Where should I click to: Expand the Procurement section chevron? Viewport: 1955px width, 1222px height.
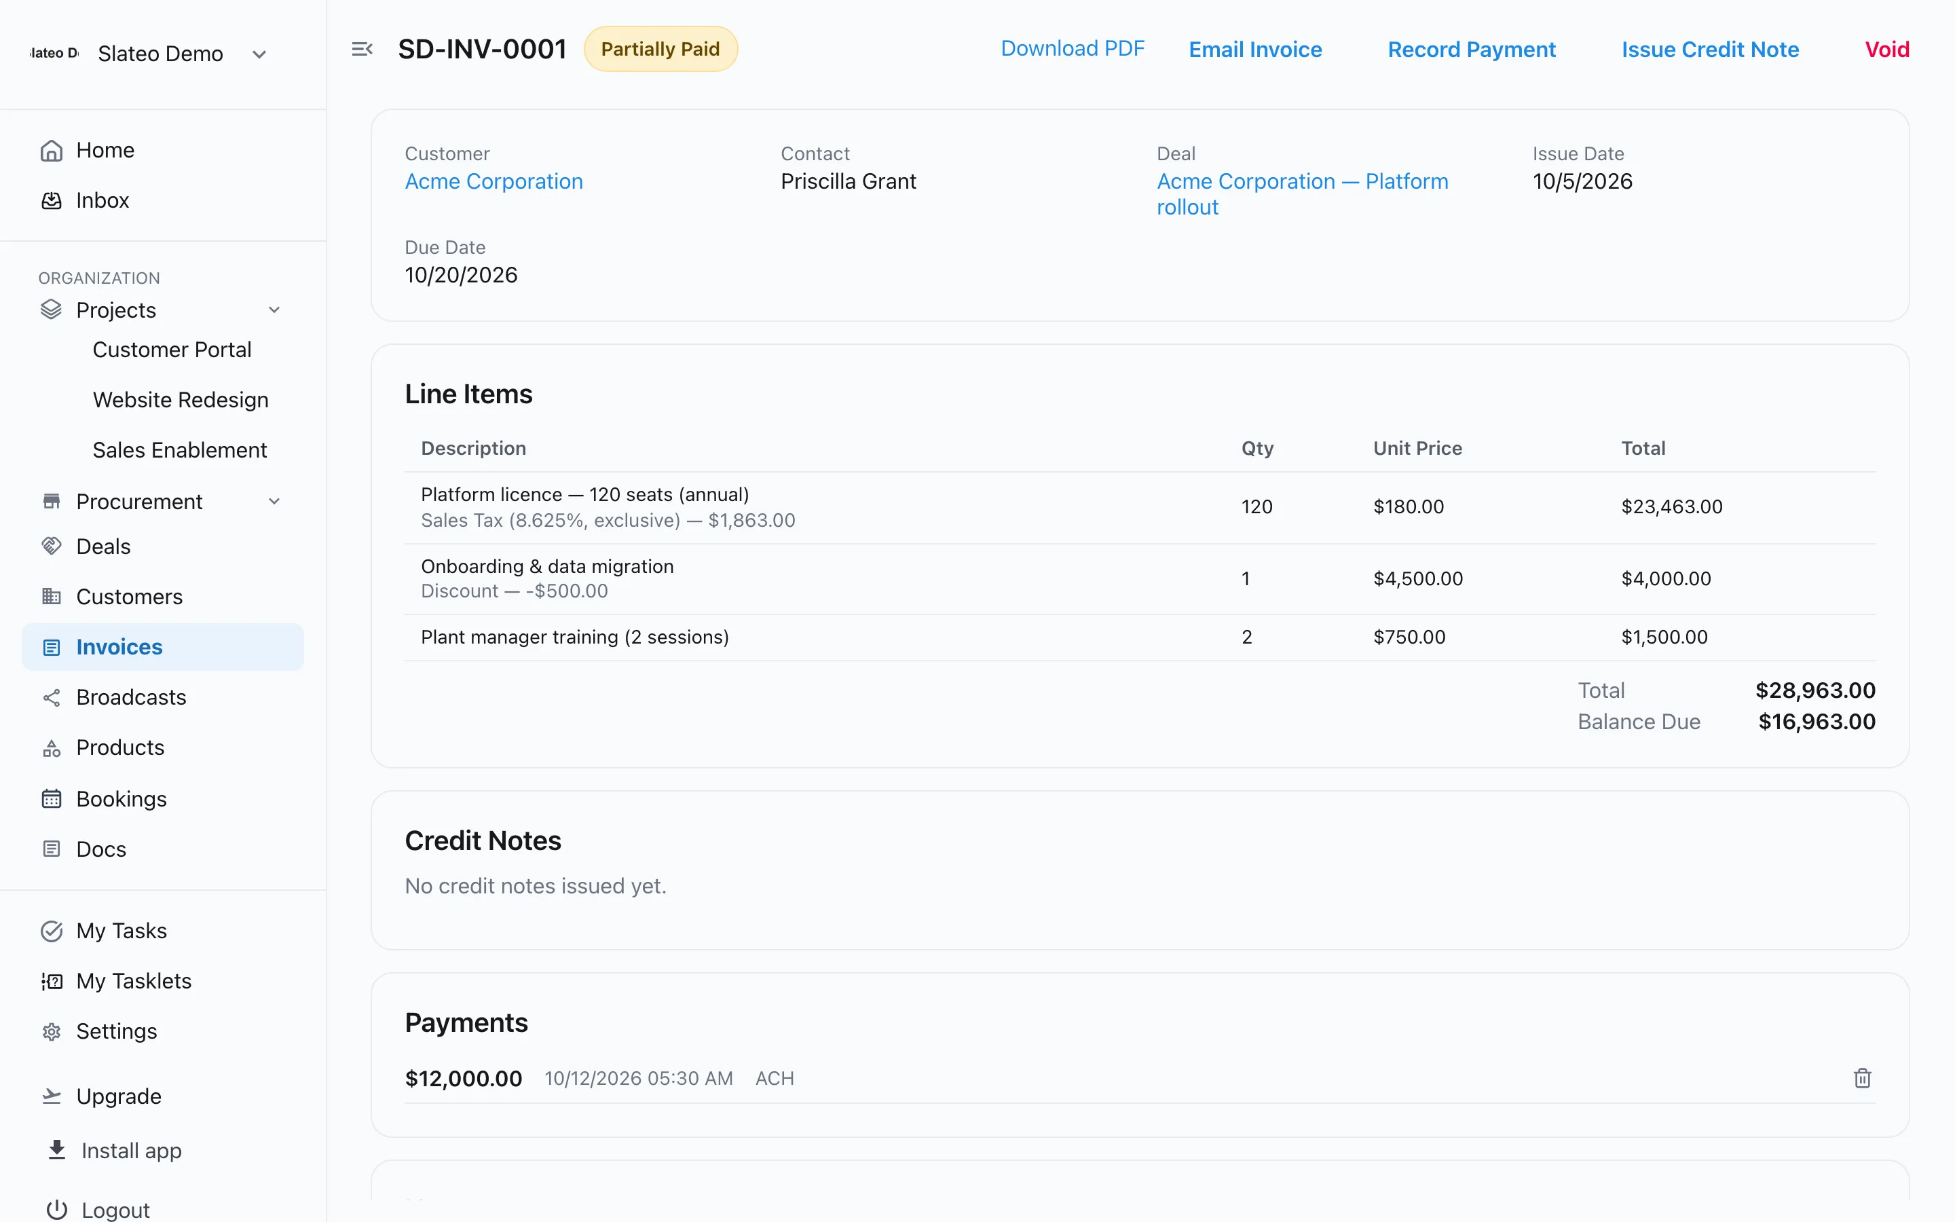[x=275, y=501]
